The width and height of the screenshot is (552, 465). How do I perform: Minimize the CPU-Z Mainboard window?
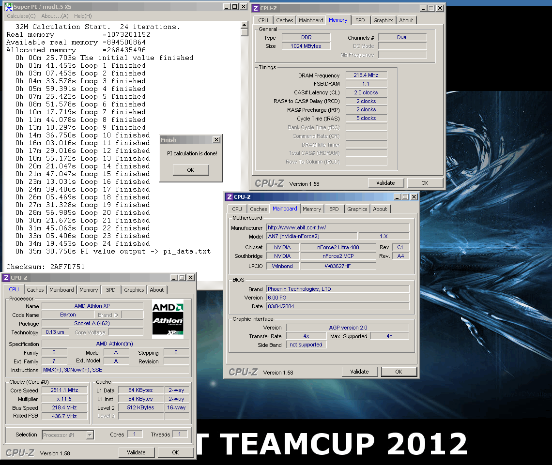click(398, 197)
